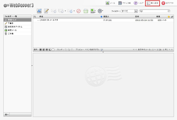177x120 pixels.
Task: Select ごみ箱 folder
Action: point(17,33)
